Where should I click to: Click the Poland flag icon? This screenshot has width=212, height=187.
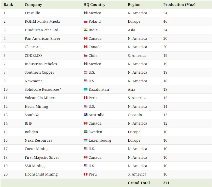(x=85, y=21)
